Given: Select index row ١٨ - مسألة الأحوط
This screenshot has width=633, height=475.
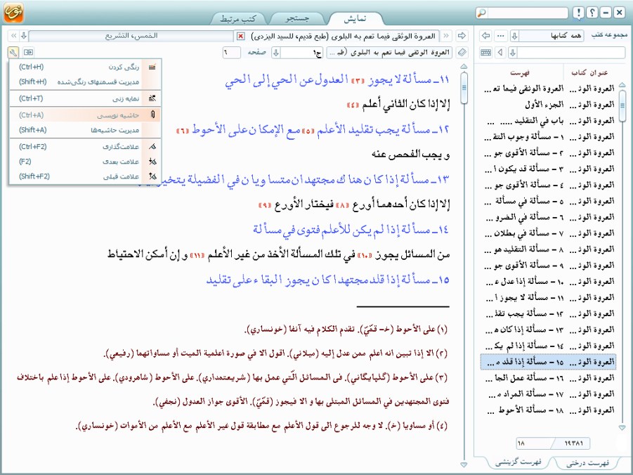Looking at the screenshot, I should 549,410.
